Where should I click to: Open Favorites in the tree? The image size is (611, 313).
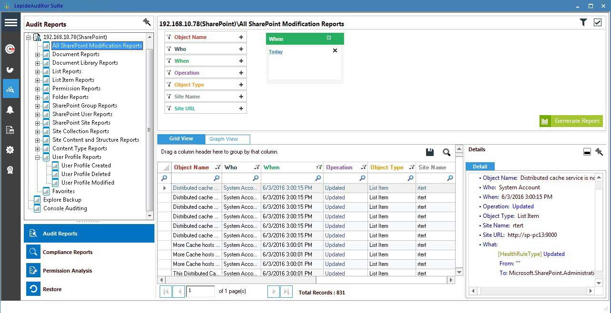point(63,191)
